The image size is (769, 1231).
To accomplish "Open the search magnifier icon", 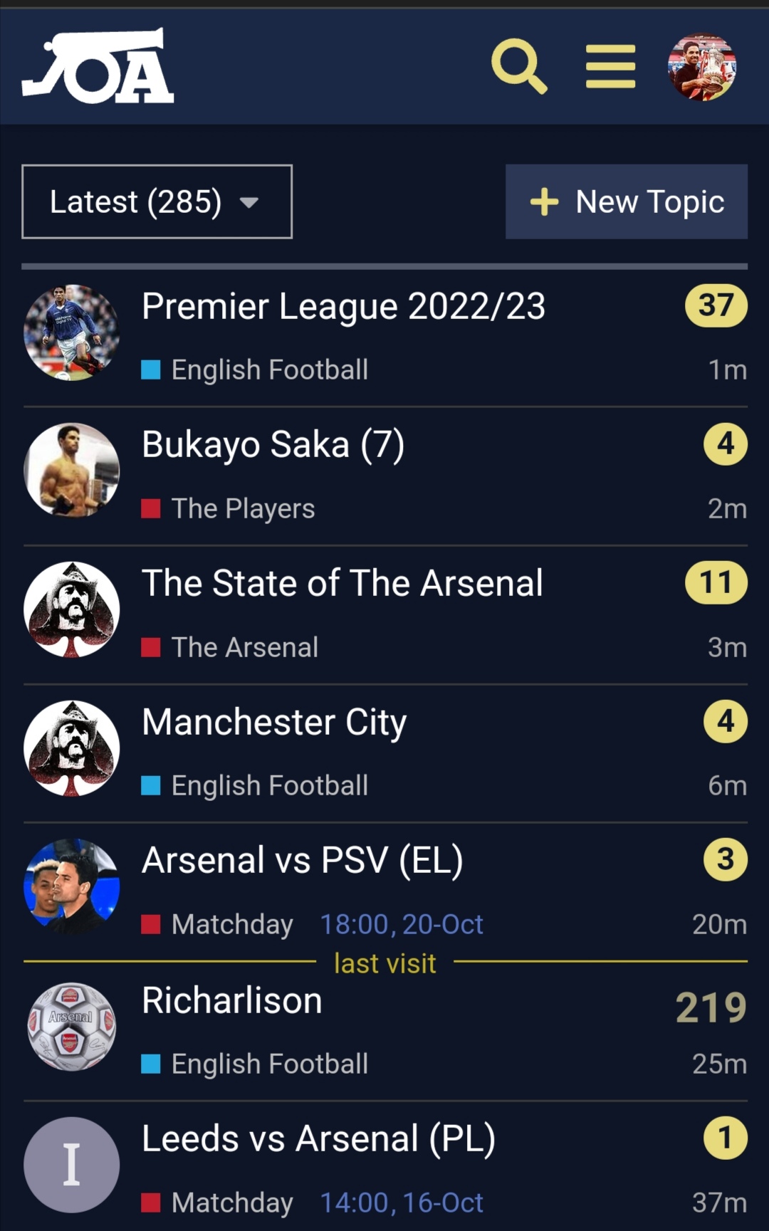I will (519, 66).
